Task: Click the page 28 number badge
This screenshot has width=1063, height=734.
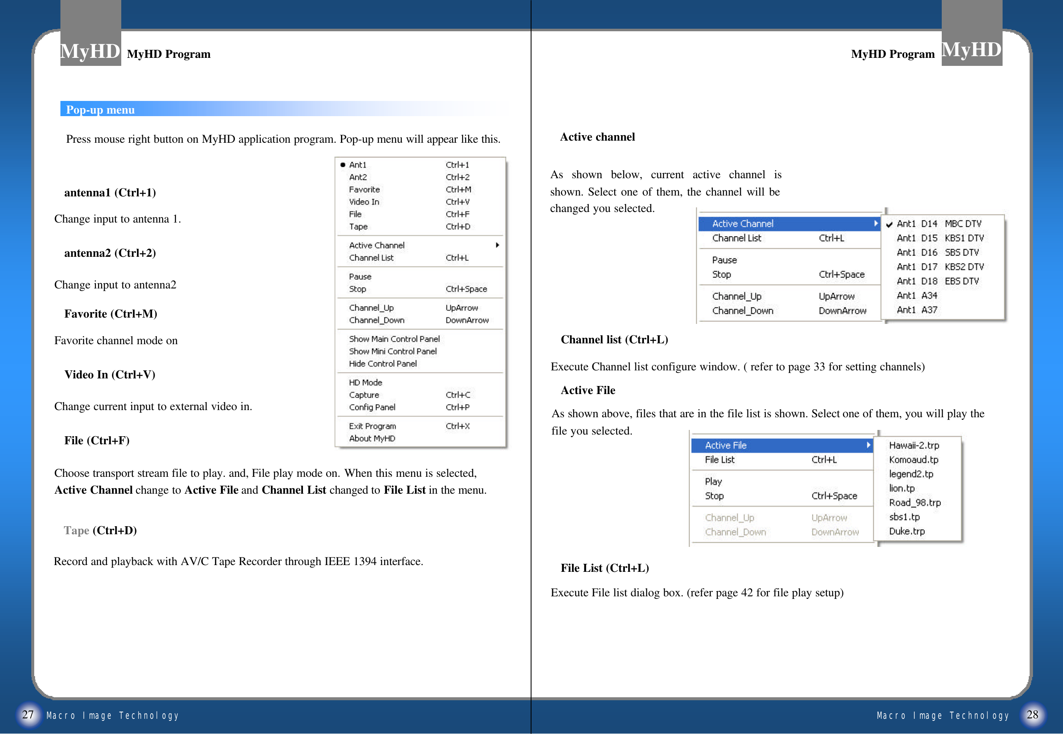Action: 1032,714
